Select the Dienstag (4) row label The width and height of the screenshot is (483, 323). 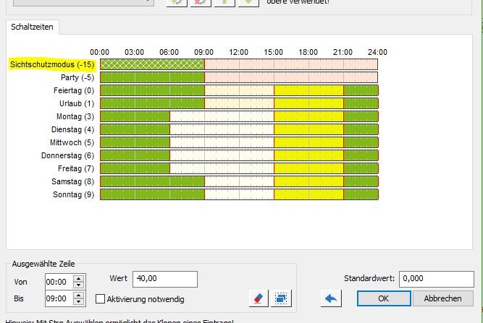pos(72,129)
